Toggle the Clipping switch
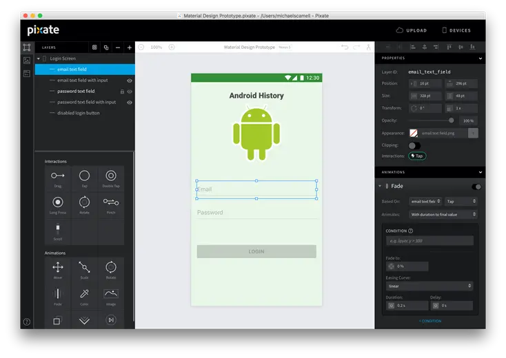 click(414, 145)
